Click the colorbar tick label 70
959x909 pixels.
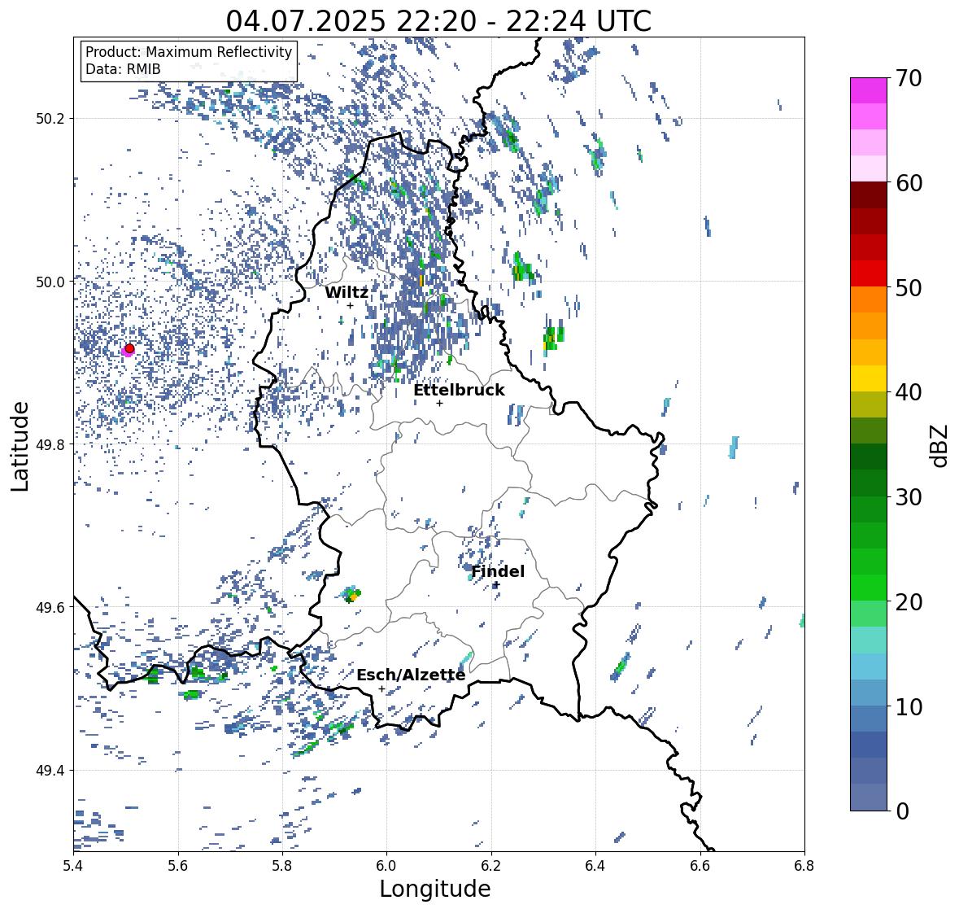908,78
